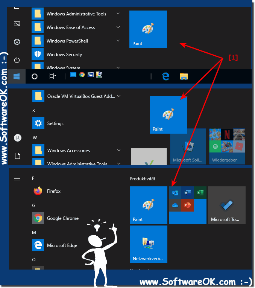Screen dimensions: 255x288
Task: Click the Documents icon in Start rail
Action: (x=17, y=156)
